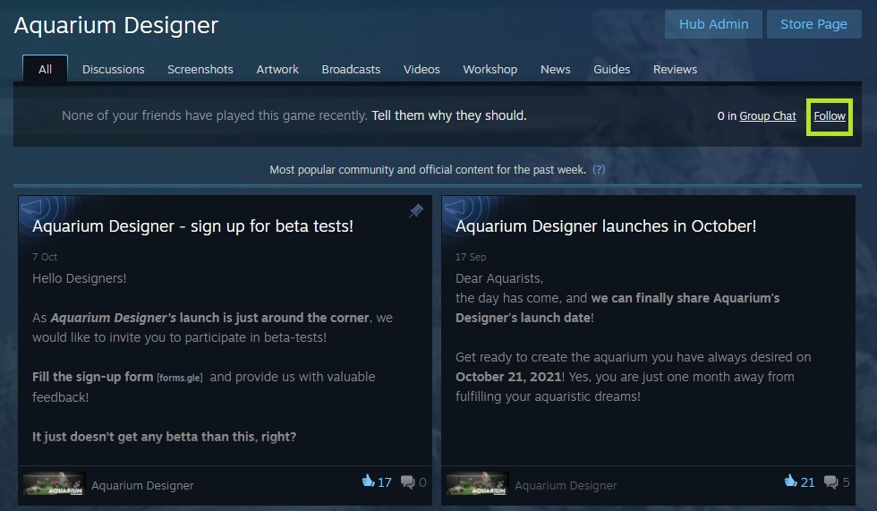
Task: Click thumbs-up icon on beta tests post
Action: (x=368, y=481)
